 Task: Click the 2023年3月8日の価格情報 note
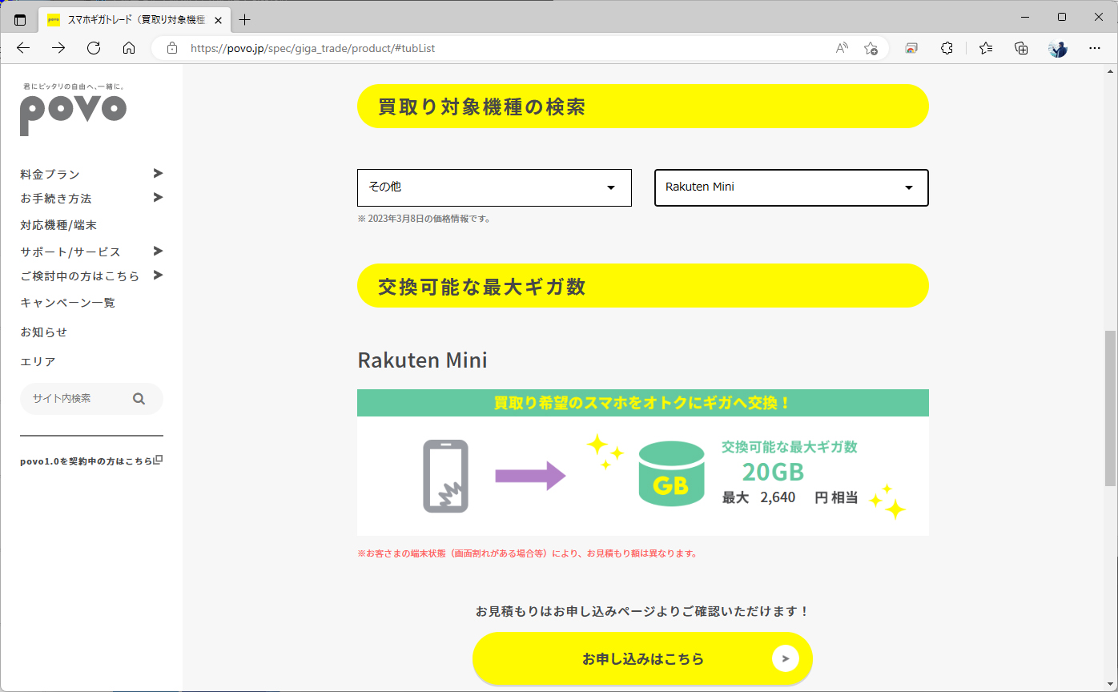(424, 219)
